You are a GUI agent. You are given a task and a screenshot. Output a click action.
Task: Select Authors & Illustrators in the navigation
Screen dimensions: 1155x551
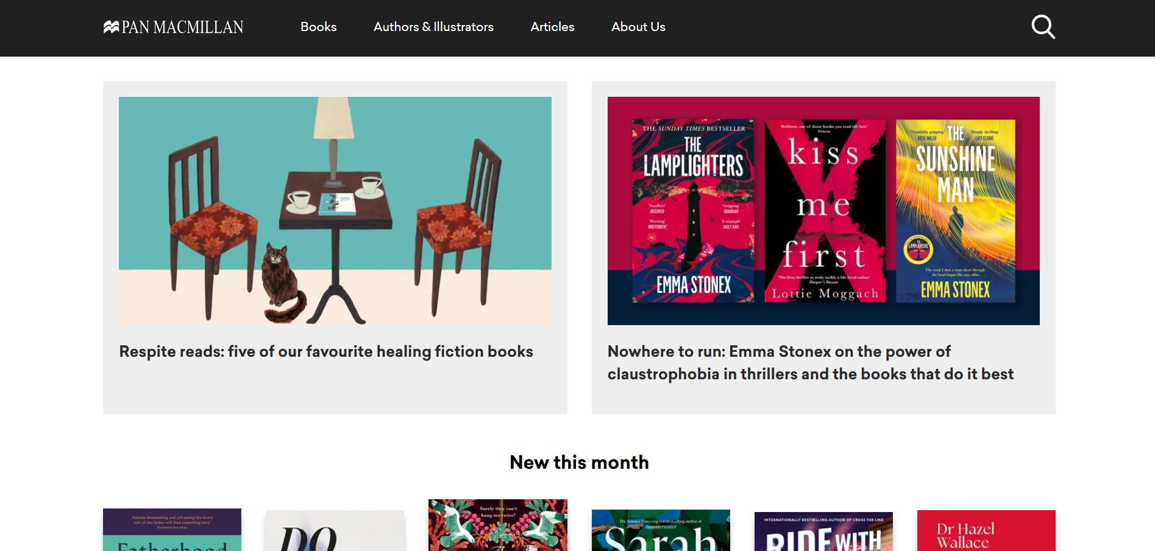(x=434, y=27)
